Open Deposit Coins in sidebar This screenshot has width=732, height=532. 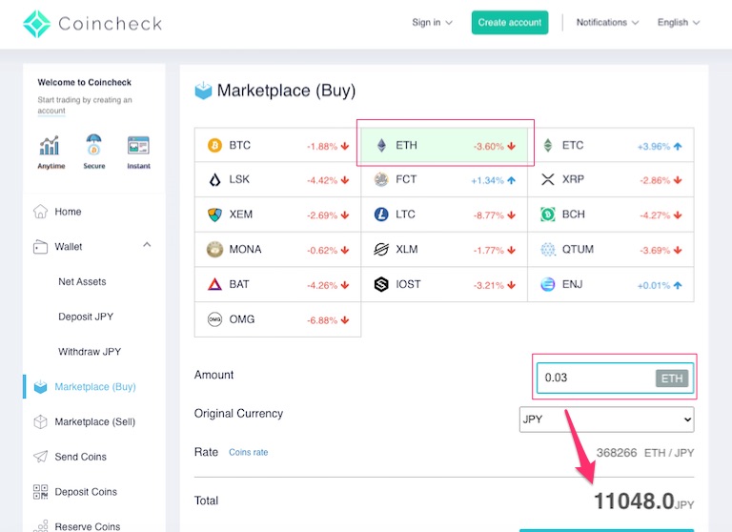click(x=86, y=492)
